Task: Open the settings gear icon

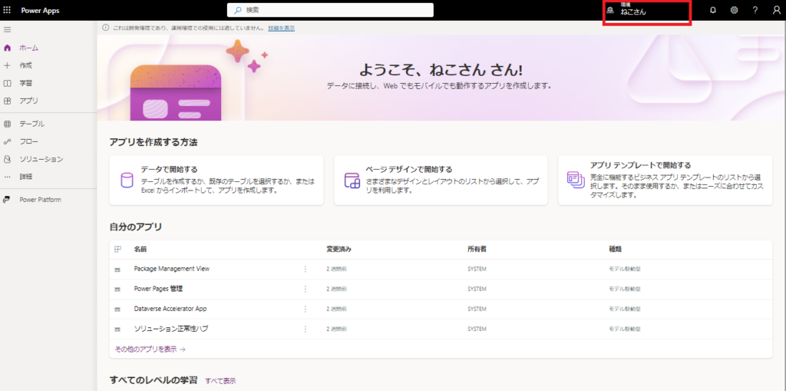Action: [x=734, y=10]
